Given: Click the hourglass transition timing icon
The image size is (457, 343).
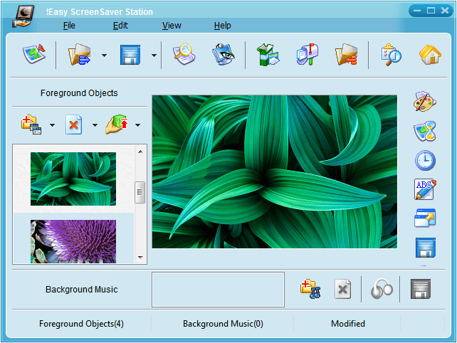Looking at the screenshot, I should coord(425,131).
